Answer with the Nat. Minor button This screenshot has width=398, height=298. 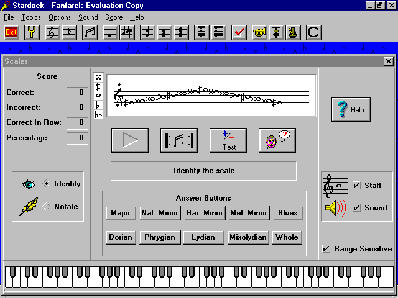pos(160,213)
